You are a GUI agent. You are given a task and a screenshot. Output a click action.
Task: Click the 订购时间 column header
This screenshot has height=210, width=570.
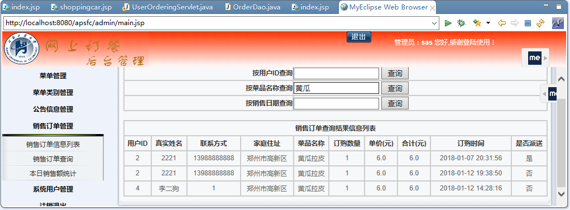pyautogui.click(x=471, y=144)
